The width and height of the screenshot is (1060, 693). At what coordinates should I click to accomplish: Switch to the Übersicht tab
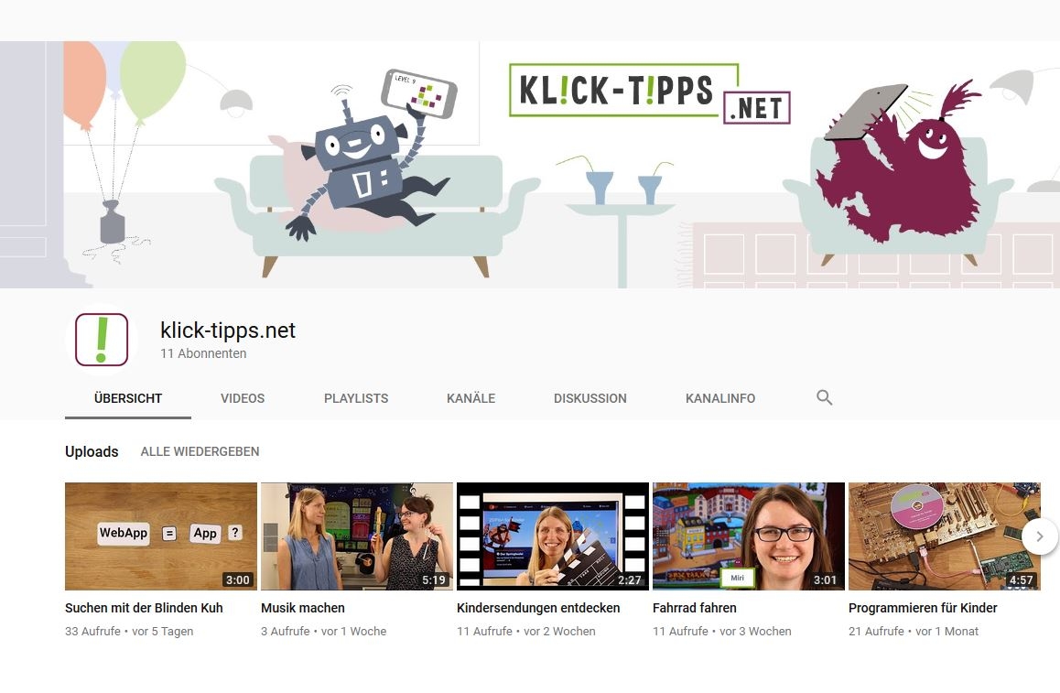pos(128,398)
